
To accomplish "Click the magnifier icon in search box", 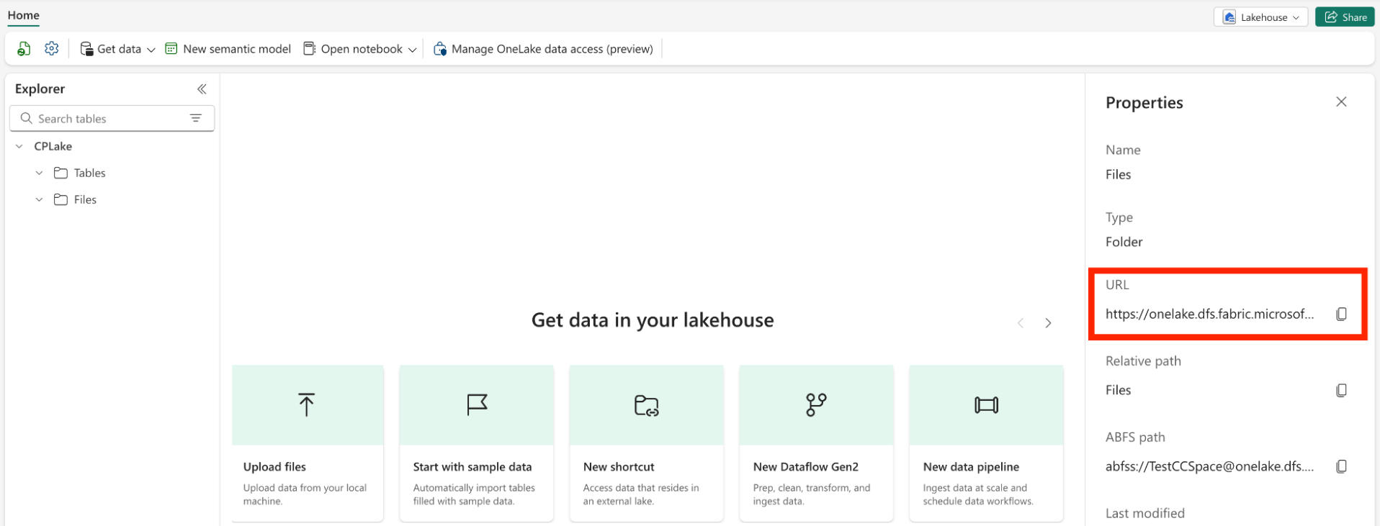I will tap(27, 118).
